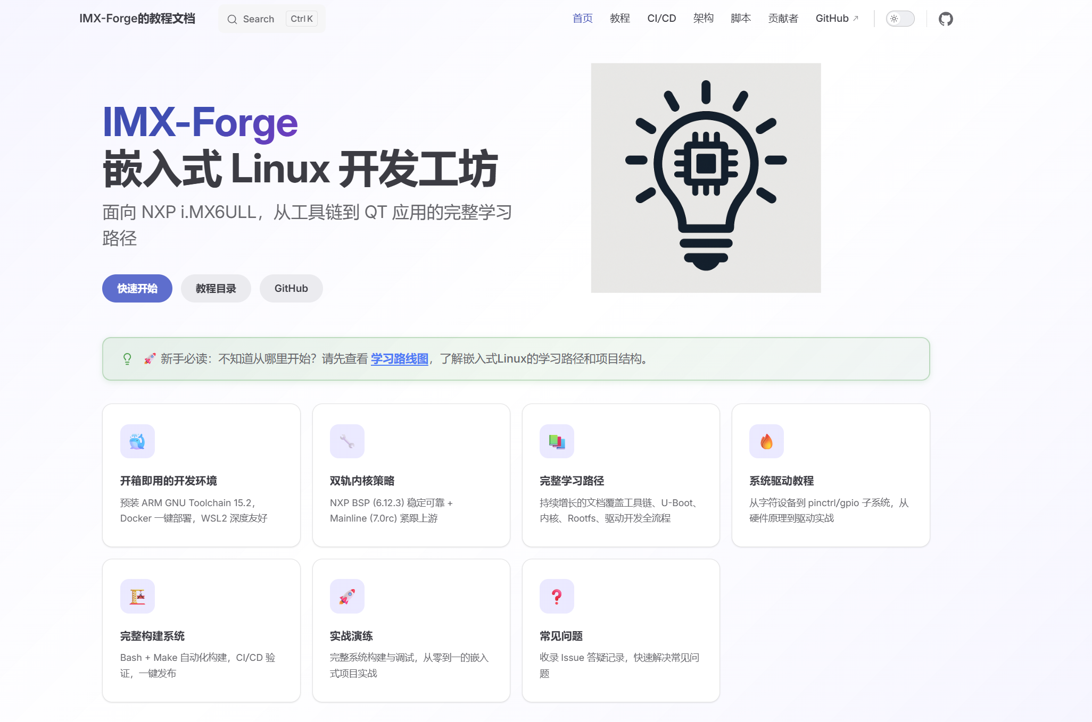Click the rocket emoji in the 新手必读 notice
Screen dimensions: 1092x722
pyautogui.click(x=150, y=359)
